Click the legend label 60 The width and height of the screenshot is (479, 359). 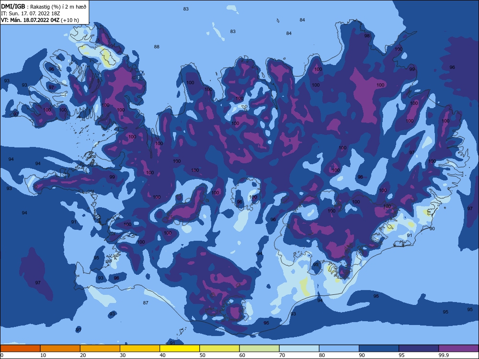click(x=242, y=355)
